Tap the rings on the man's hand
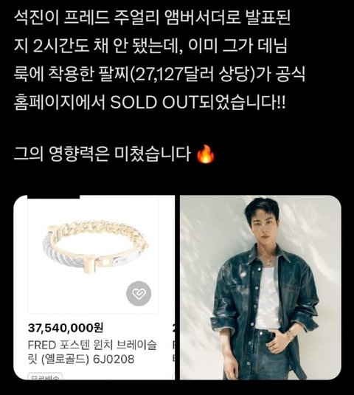The image size is (354, 395). tap(275, 346)
